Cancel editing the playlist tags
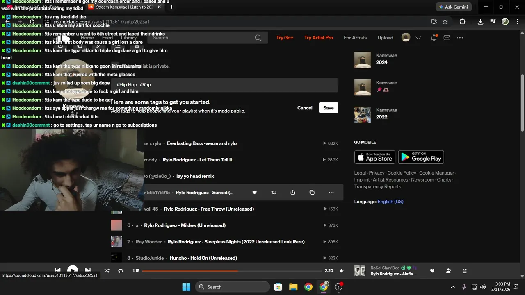Image resolution: width=525 pixels, height=295 pixels. click(305, 108)
